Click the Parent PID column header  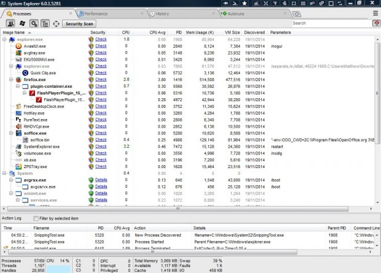[x=337, y=228]
